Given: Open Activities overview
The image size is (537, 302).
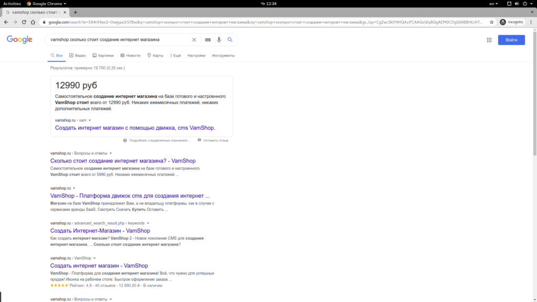Looking at the screenshot, I should (x=12, y=4).
